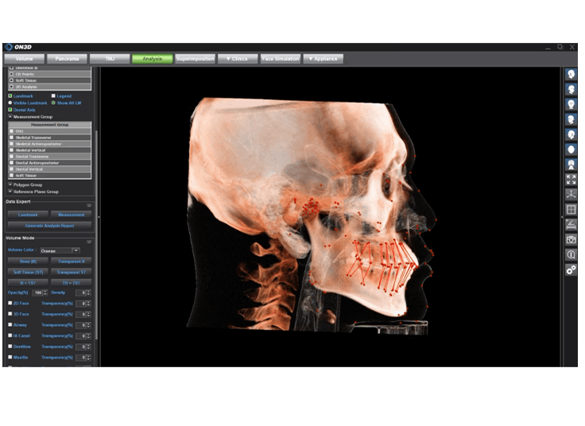Image resolution: width=585 pixels, height=426 pixels.
Task: Toggle the Dental Axis checkbox
Action: coord(10,109)
